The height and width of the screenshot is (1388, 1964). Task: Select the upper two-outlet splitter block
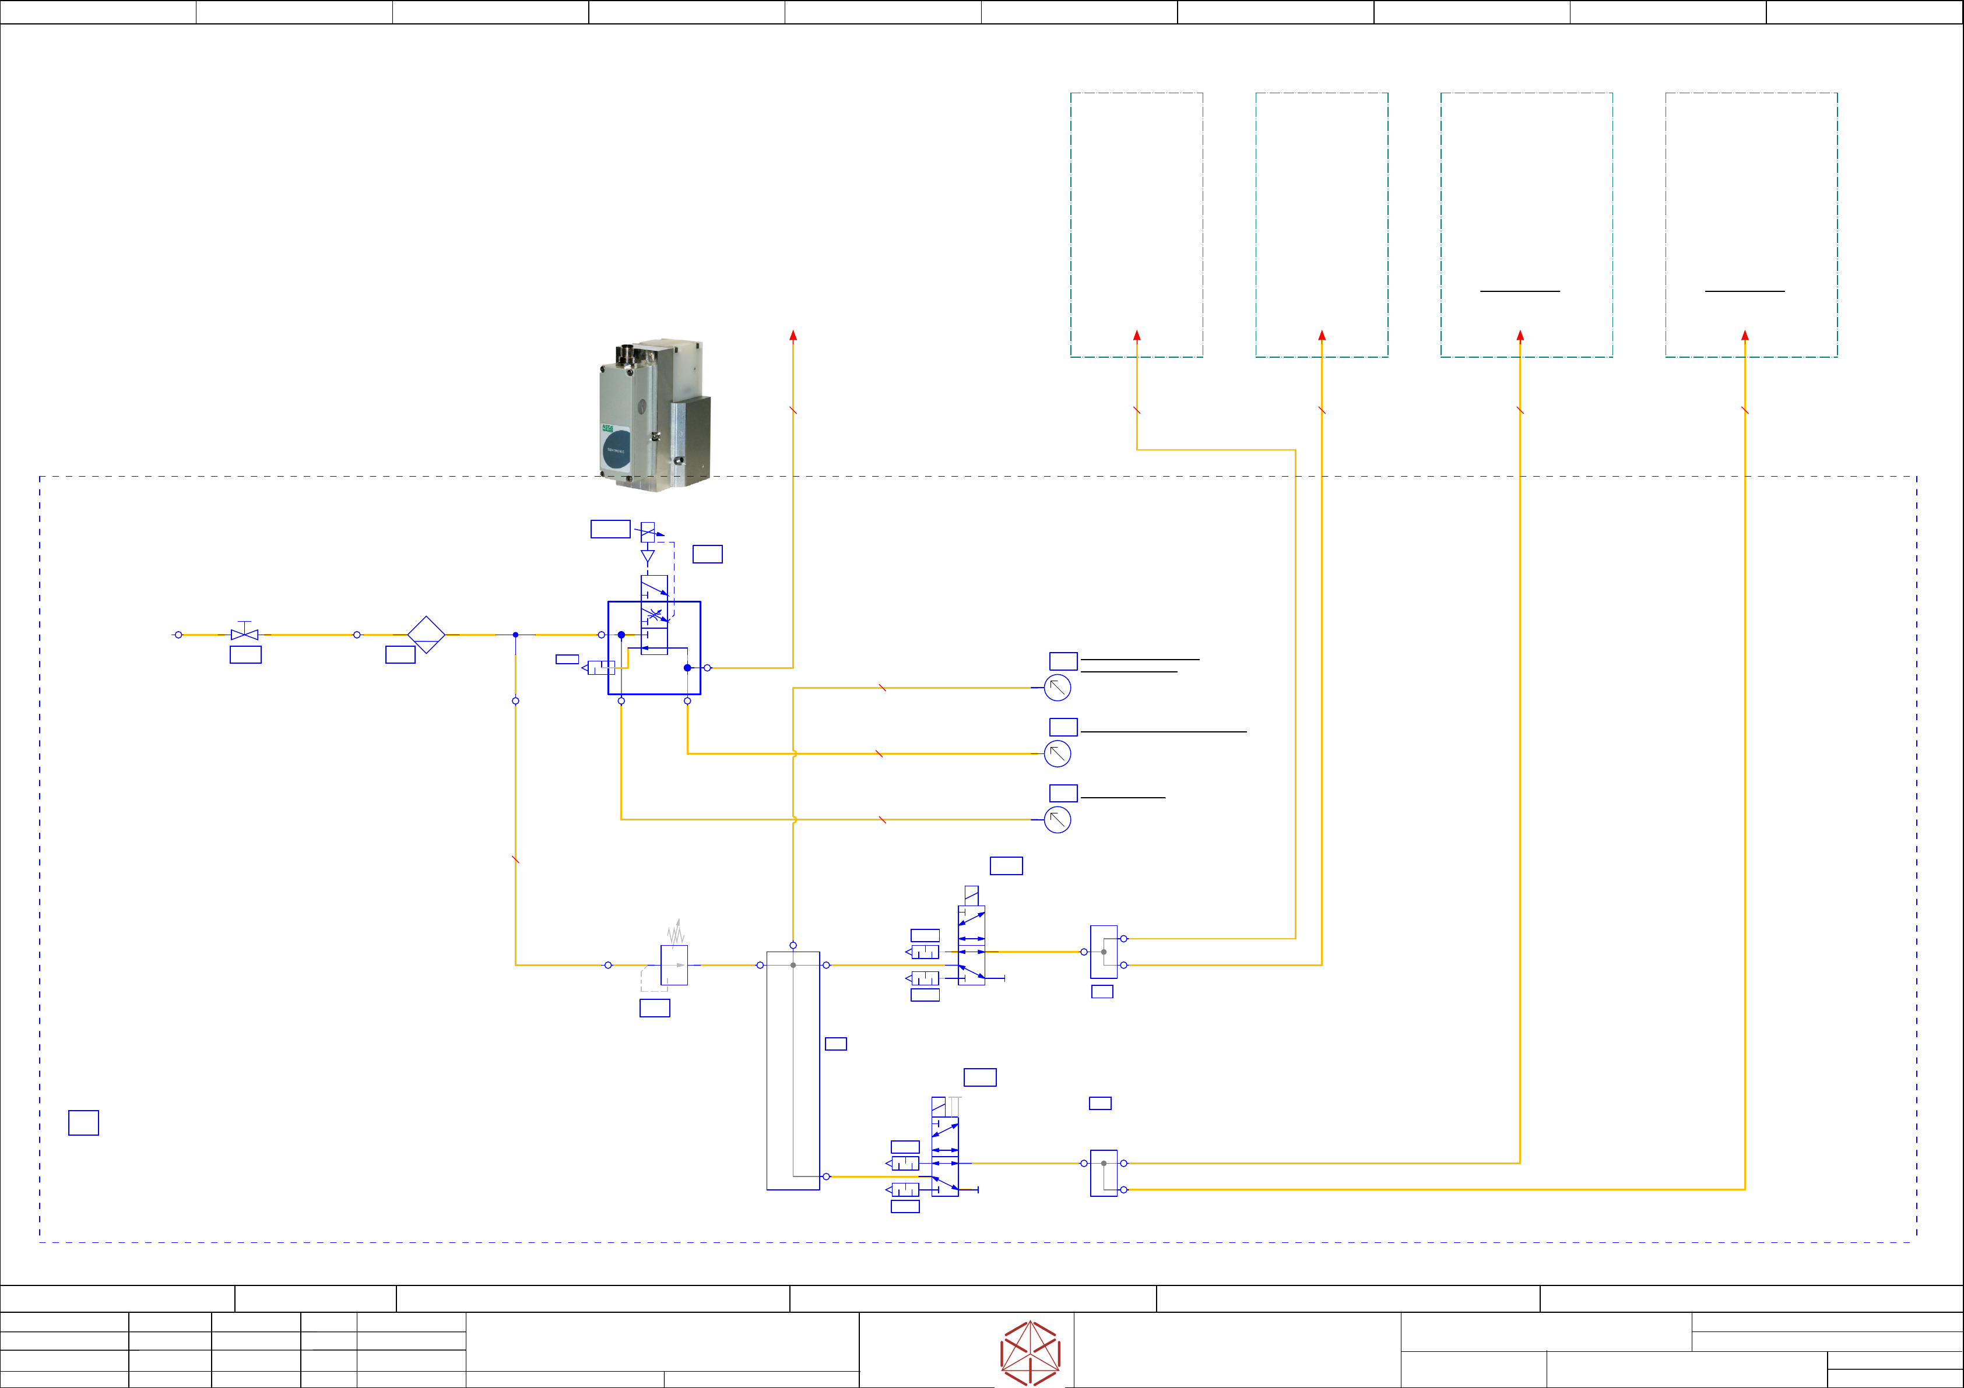(1104, 952)
